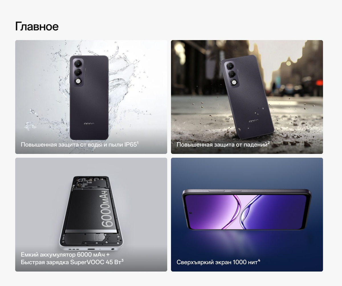
Task: Open the water splash feature card image
Action: click(x=91, y=97)
